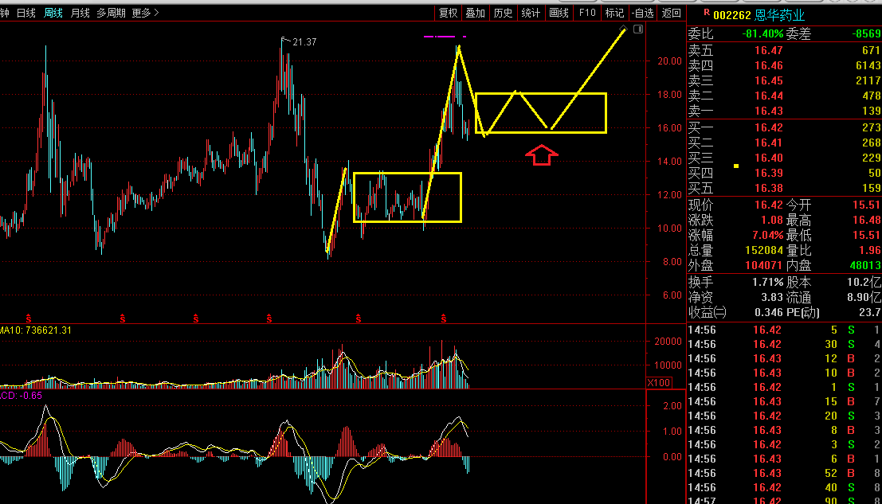Click the stock code 002262
This screenshot has height=504, width=882.
point(731,16)
